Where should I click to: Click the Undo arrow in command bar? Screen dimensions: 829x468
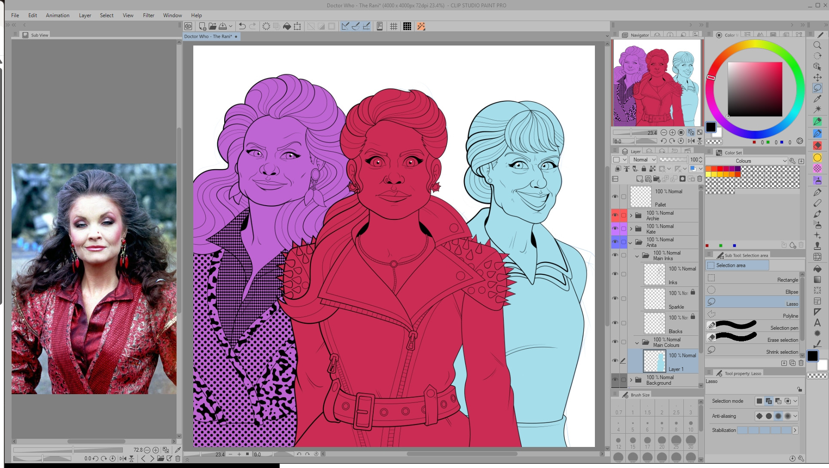pyautogui.click(x=242, y=26)
